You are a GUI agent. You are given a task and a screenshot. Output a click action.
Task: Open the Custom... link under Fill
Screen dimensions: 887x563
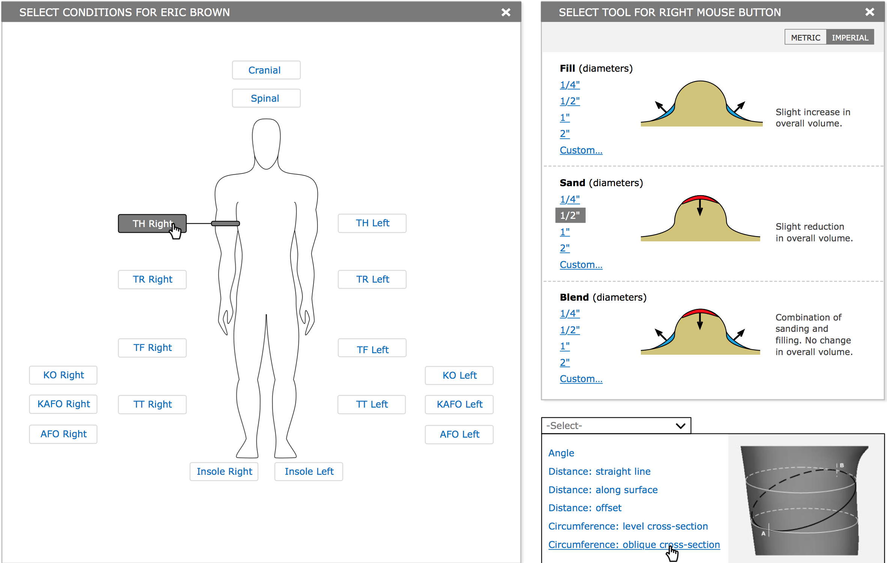point(581,150)
